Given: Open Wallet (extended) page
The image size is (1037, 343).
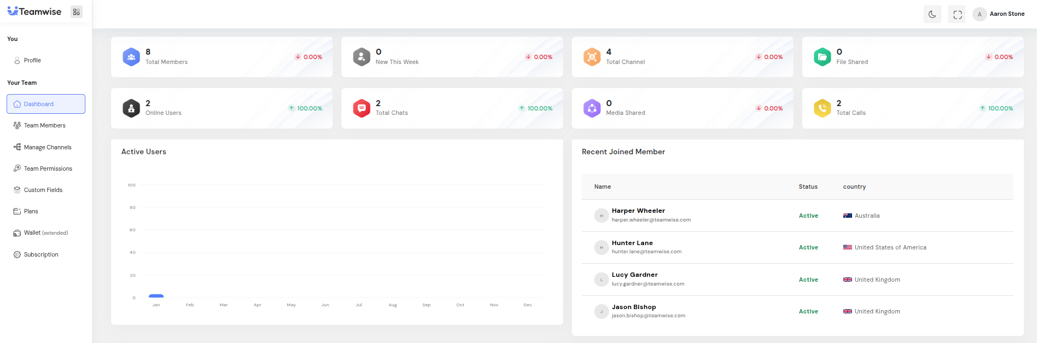Looking at the screenshot, I should pos(45,233).
